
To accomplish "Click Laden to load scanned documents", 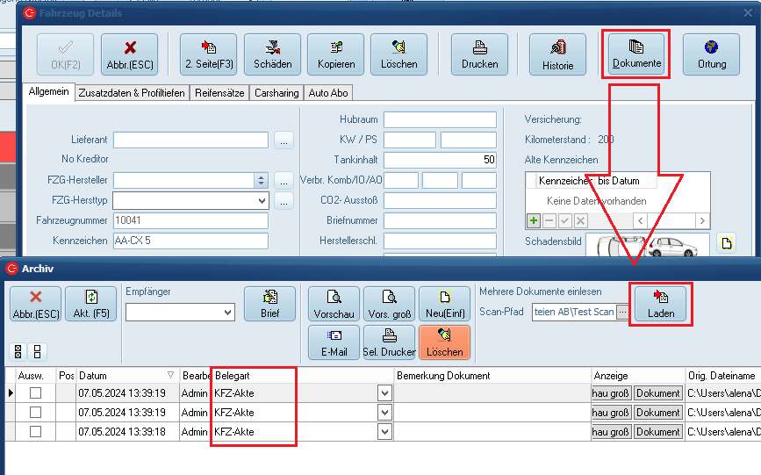I will (x=660, y=304).
